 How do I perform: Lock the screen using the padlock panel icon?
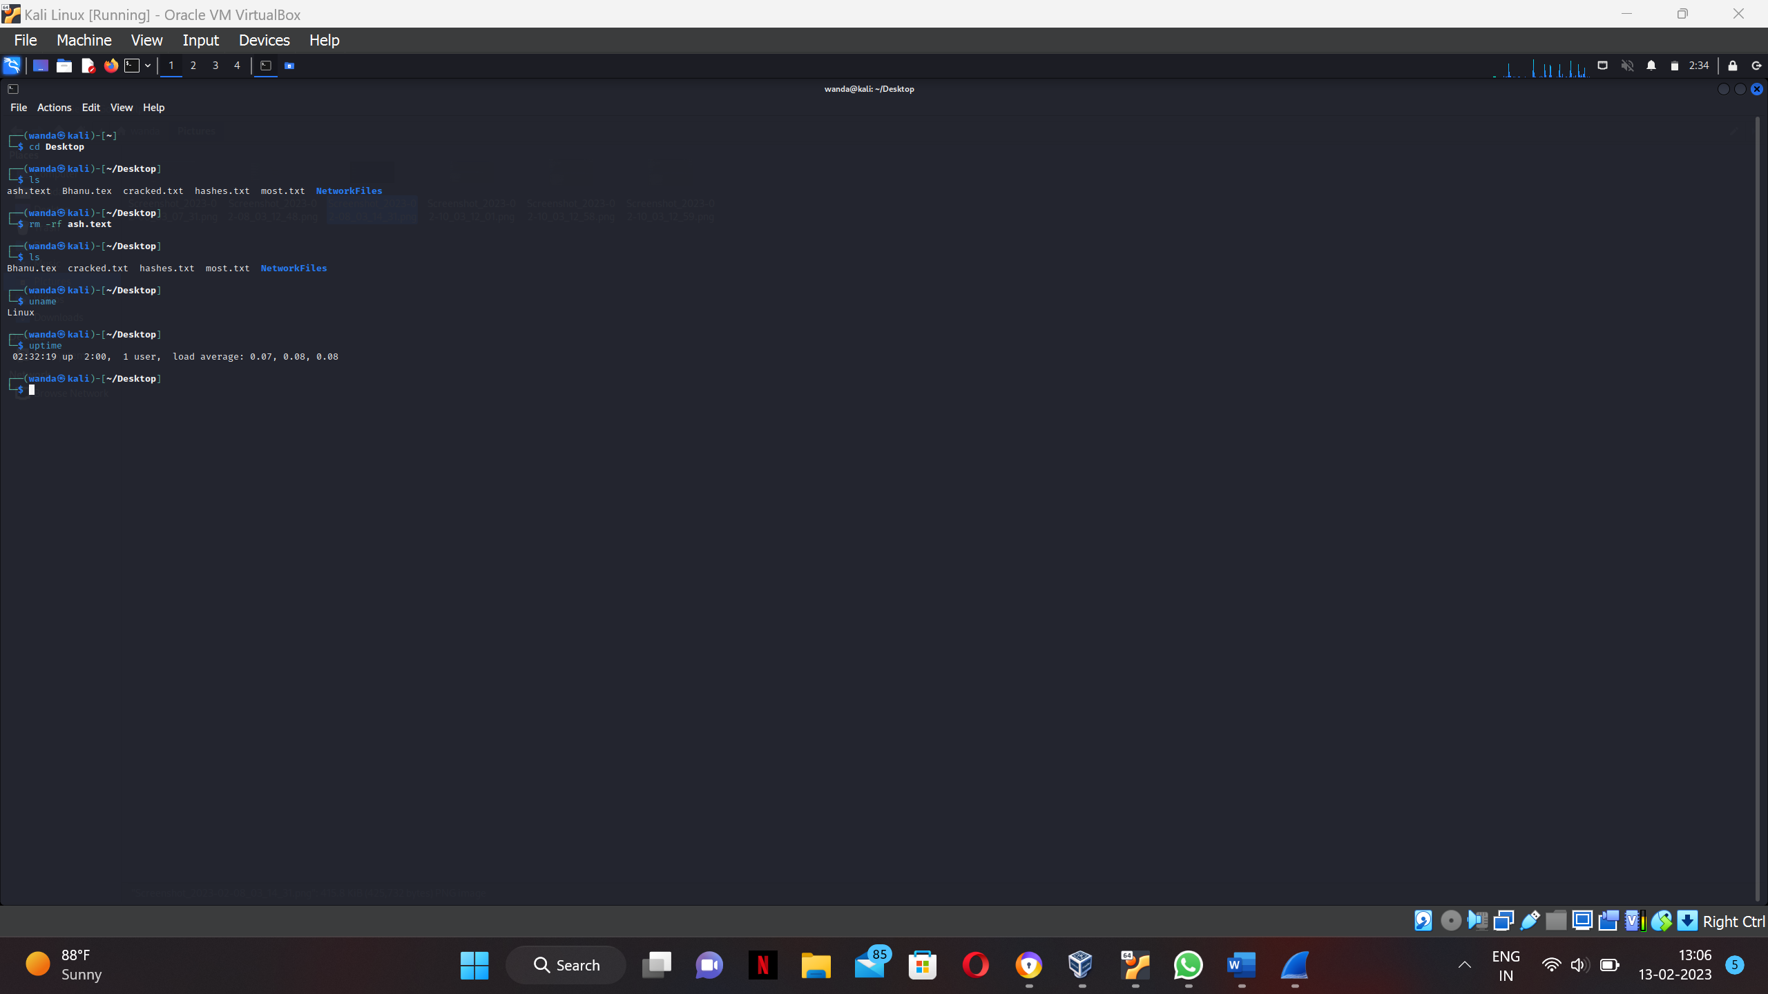1734,66
